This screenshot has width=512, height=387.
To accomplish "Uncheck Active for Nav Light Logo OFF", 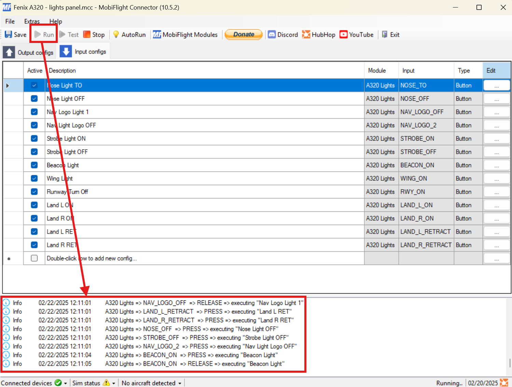I will 34,125.
